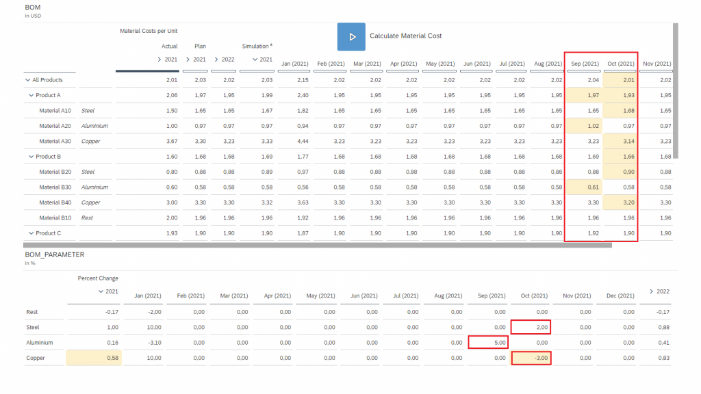The width and height of the screenshot is (701, 394).
Task: Select the Material B40 row header
Action: pyautogui.click(x=55, y=202)
